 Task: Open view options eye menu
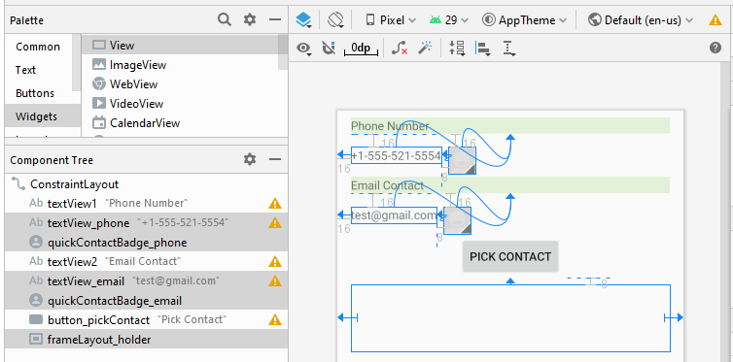(305, 49)
